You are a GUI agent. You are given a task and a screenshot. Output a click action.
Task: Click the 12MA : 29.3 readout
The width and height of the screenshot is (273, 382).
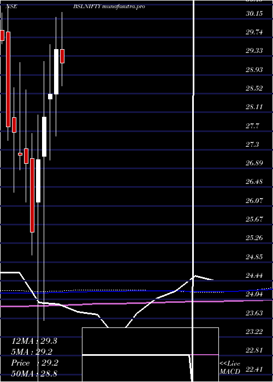coord(34,341)
